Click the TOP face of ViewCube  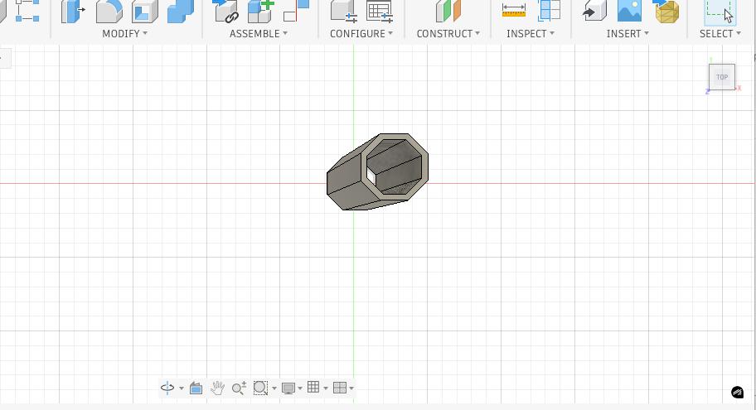[722, 77]
